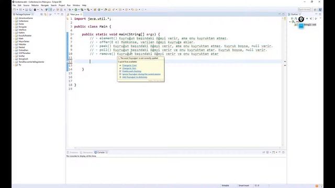
Task: Select the MayinTarlasi project
Action: [24, 41]
